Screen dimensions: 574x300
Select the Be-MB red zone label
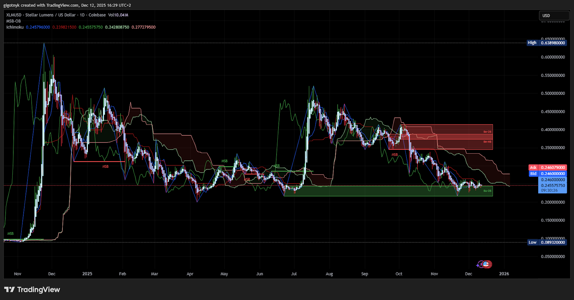[487, 142]
